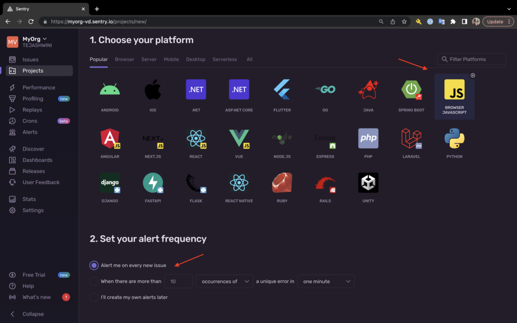Select 'When there are more than' radio option
Screen dimensions: 517x323
pos(94,281)
